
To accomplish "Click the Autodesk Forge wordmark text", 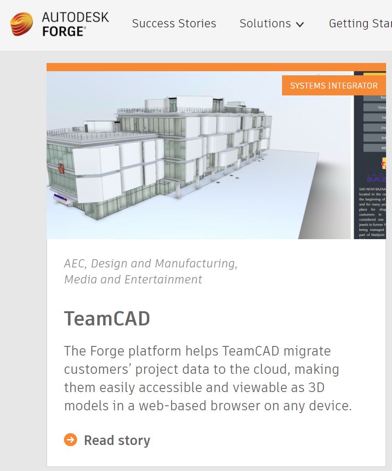I will 75,24.
